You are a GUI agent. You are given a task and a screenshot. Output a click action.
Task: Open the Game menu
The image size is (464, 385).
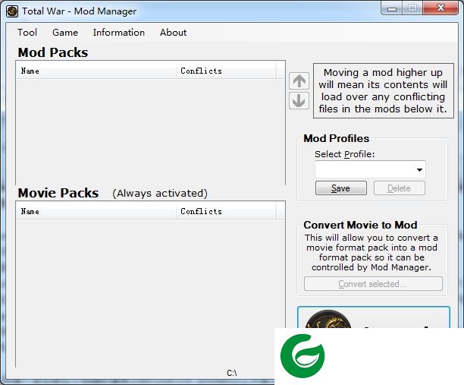click(65, 33)
